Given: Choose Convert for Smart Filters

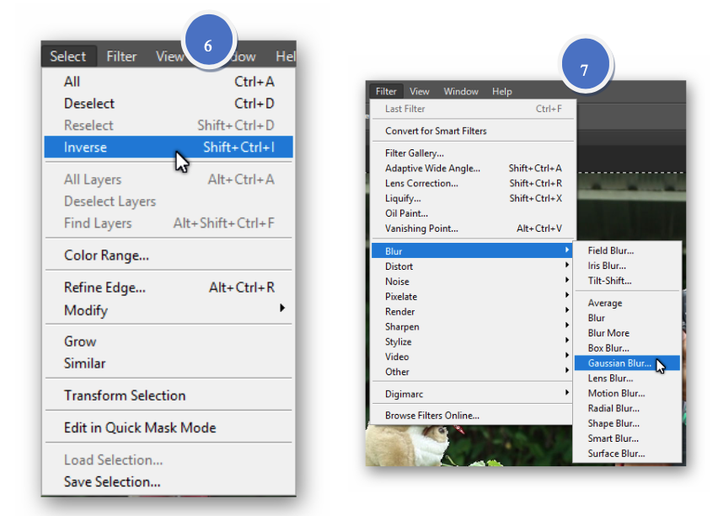Looking at the screenshot, I should click(436, 131).
